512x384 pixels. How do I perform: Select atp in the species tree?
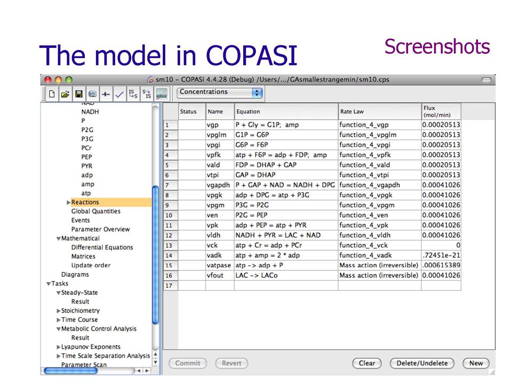[x=86, y=193]
